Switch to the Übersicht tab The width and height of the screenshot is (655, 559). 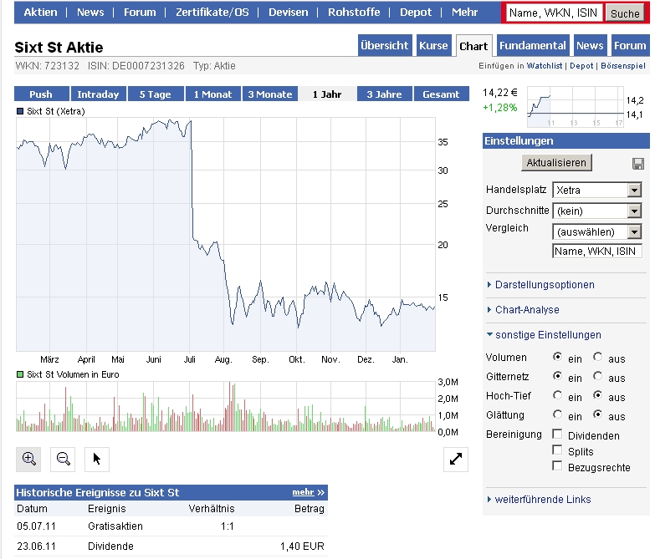(385, 45)
